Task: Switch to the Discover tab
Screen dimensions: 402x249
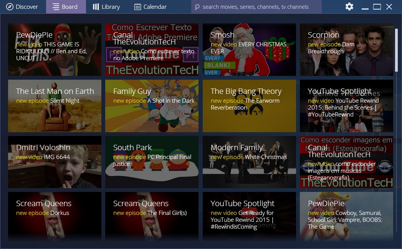Action: pyautogui.click(x=23, y=7)
